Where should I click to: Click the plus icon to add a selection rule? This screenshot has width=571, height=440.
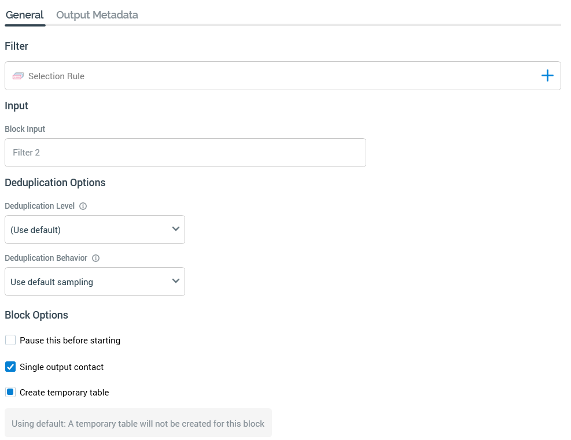coord(547,76)
